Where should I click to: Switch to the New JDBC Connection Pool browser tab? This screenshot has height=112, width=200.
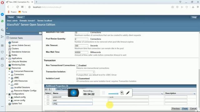(19, 2)
